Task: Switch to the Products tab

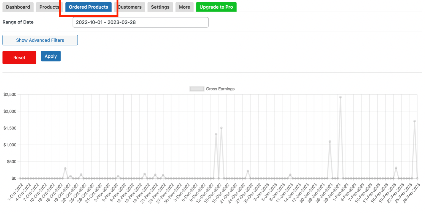Action: click(x=49, y=7)
